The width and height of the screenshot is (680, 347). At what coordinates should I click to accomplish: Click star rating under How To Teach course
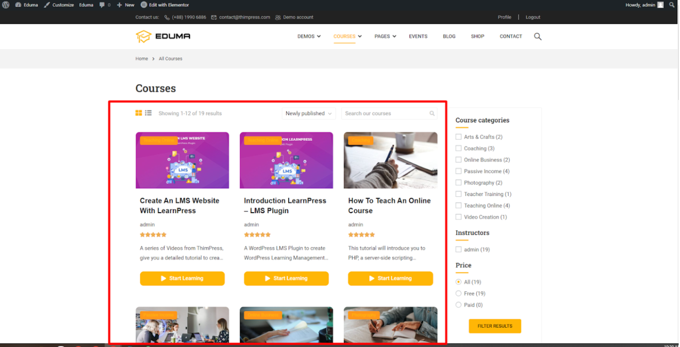361,235
